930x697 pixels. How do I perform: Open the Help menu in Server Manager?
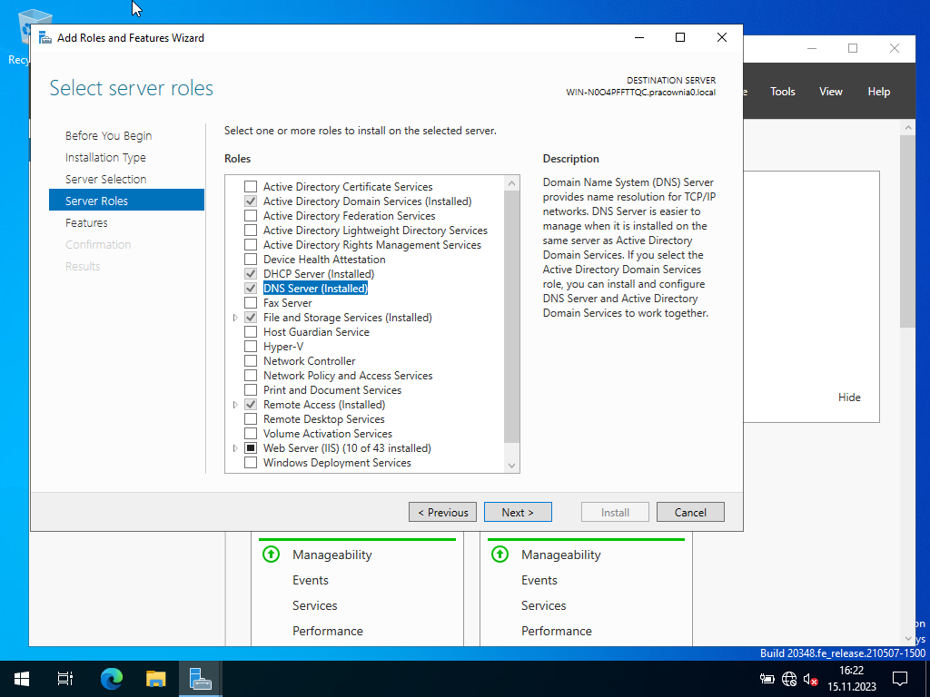tap(878, 92)
